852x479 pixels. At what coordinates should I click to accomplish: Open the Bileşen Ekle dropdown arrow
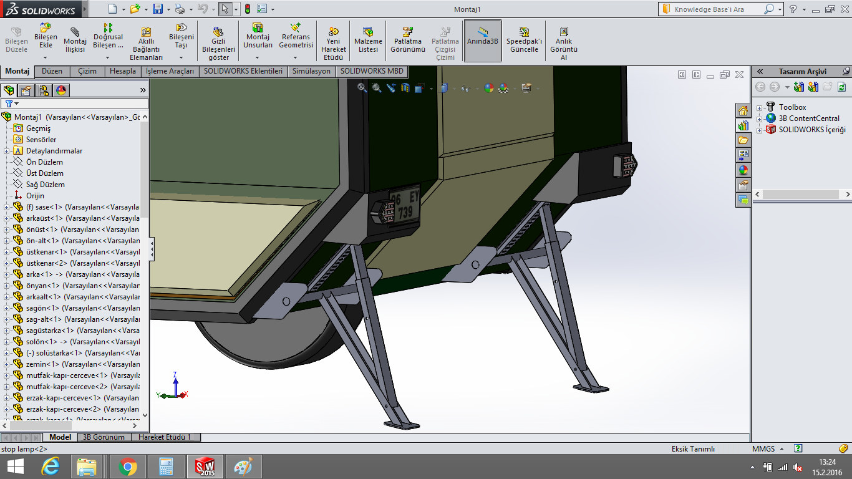tap(46, 57)
